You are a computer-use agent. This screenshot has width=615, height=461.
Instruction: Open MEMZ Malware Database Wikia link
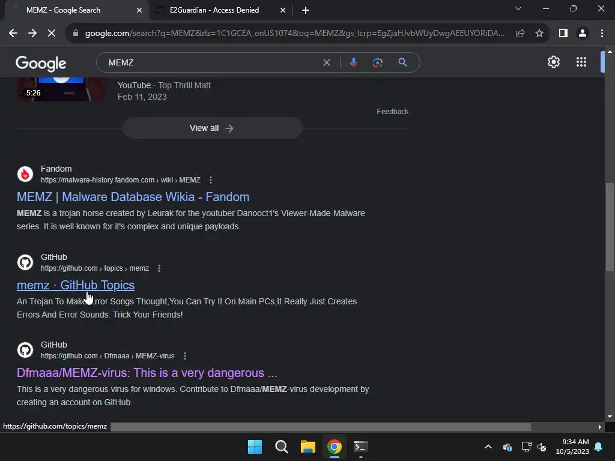[x=133, y=197]
